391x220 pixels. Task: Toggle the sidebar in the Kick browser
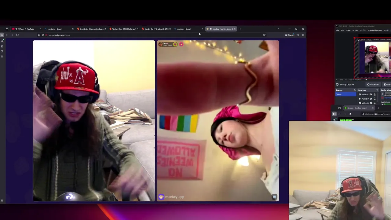pyautogui.click(x=334, y=114)
